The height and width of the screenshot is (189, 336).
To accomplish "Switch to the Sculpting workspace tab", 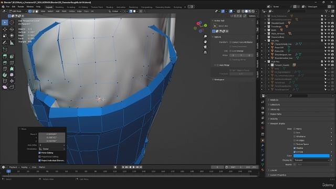I will click(x=71, y=7).
